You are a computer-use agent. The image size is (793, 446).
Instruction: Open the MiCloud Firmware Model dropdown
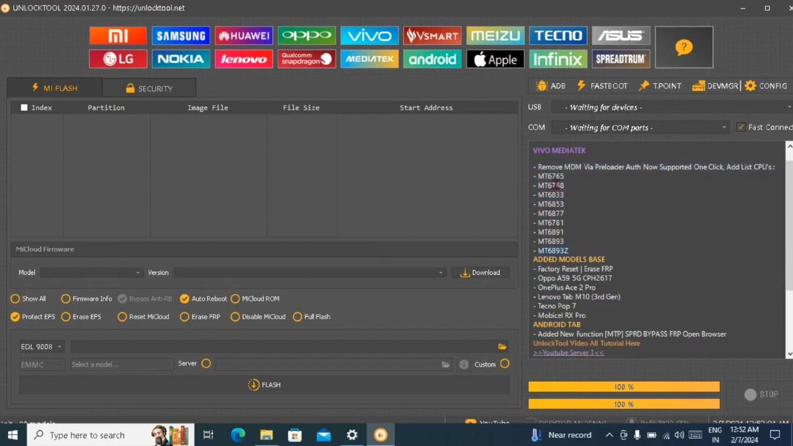[x=91, y=273]
